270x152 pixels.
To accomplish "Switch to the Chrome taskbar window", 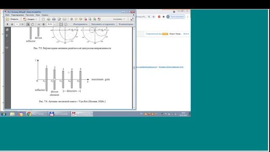I will click(37, 114).
